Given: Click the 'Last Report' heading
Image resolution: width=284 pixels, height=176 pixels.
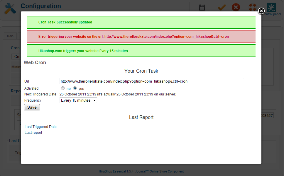Looking at the screenshot, I should tap(141, 117).
